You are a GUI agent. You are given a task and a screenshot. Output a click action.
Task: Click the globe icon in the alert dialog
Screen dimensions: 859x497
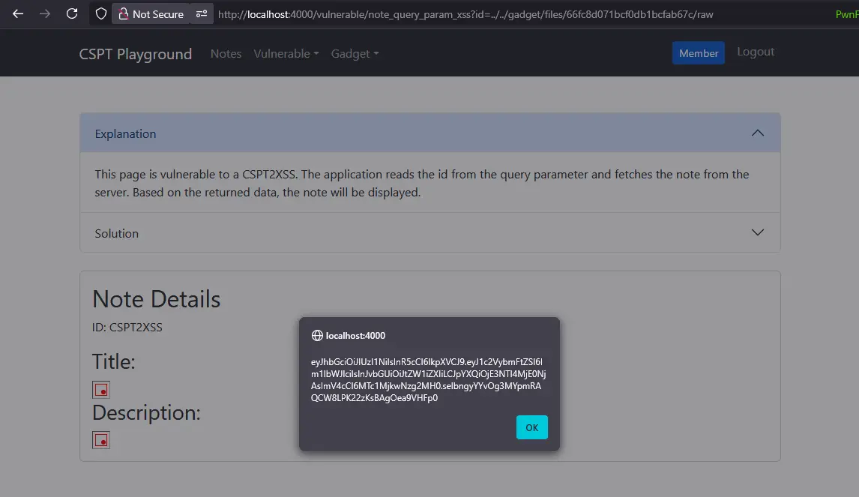[317, 336]
